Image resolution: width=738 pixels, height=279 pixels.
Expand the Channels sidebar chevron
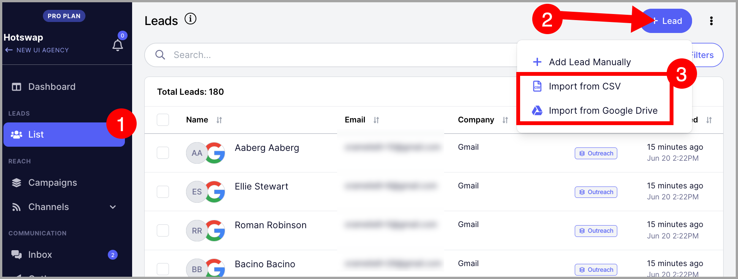(x=113, y=207)
